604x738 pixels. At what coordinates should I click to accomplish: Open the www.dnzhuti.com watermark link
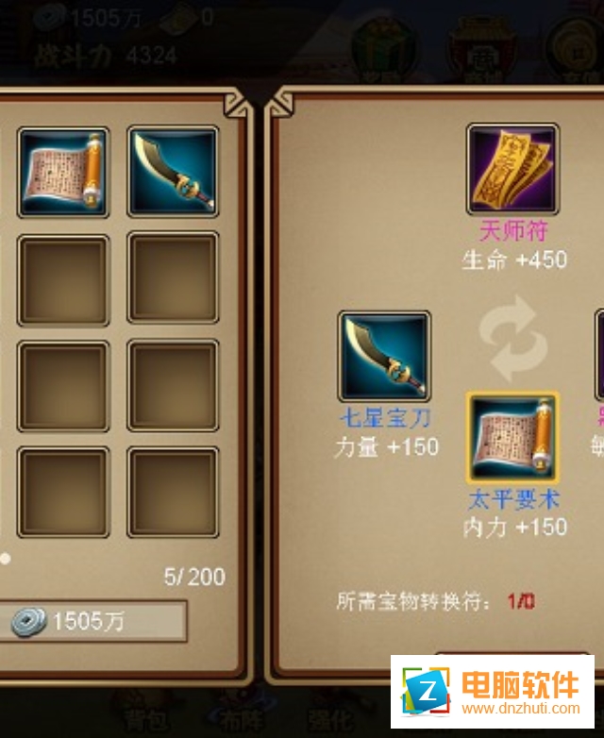click(x=521, y=709)
